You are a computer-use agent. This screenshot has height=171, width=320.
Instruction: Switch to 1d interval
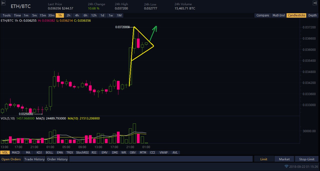click(x=102, y=15)
